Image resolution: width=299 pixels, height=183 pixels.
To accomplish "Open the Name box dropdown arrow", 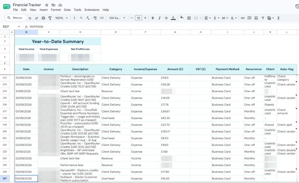I will point(19,27).
